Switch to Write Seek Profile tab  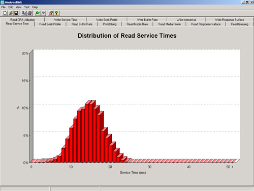tap(107, 20)
